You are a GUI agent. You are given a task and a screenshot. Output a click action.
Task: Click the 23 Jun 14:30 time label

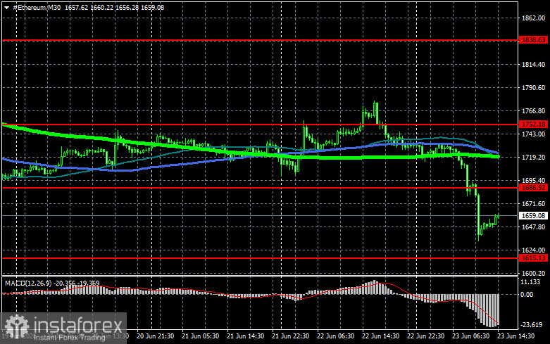coord(515,336)
